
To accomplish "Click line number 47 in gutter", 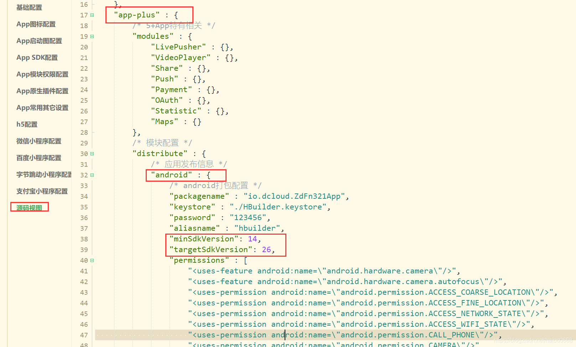I will click(x=84, y=335).
